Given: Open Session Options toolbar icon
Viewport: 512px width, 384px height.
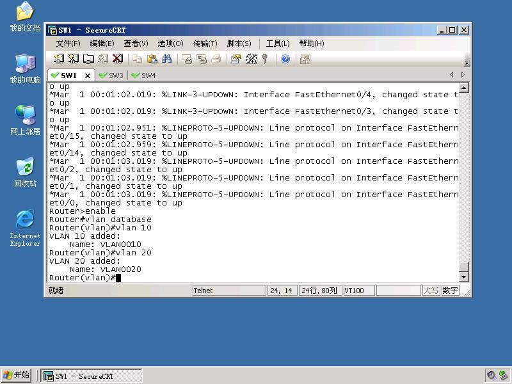Looking at the screenshot, I should pos(236,59).
